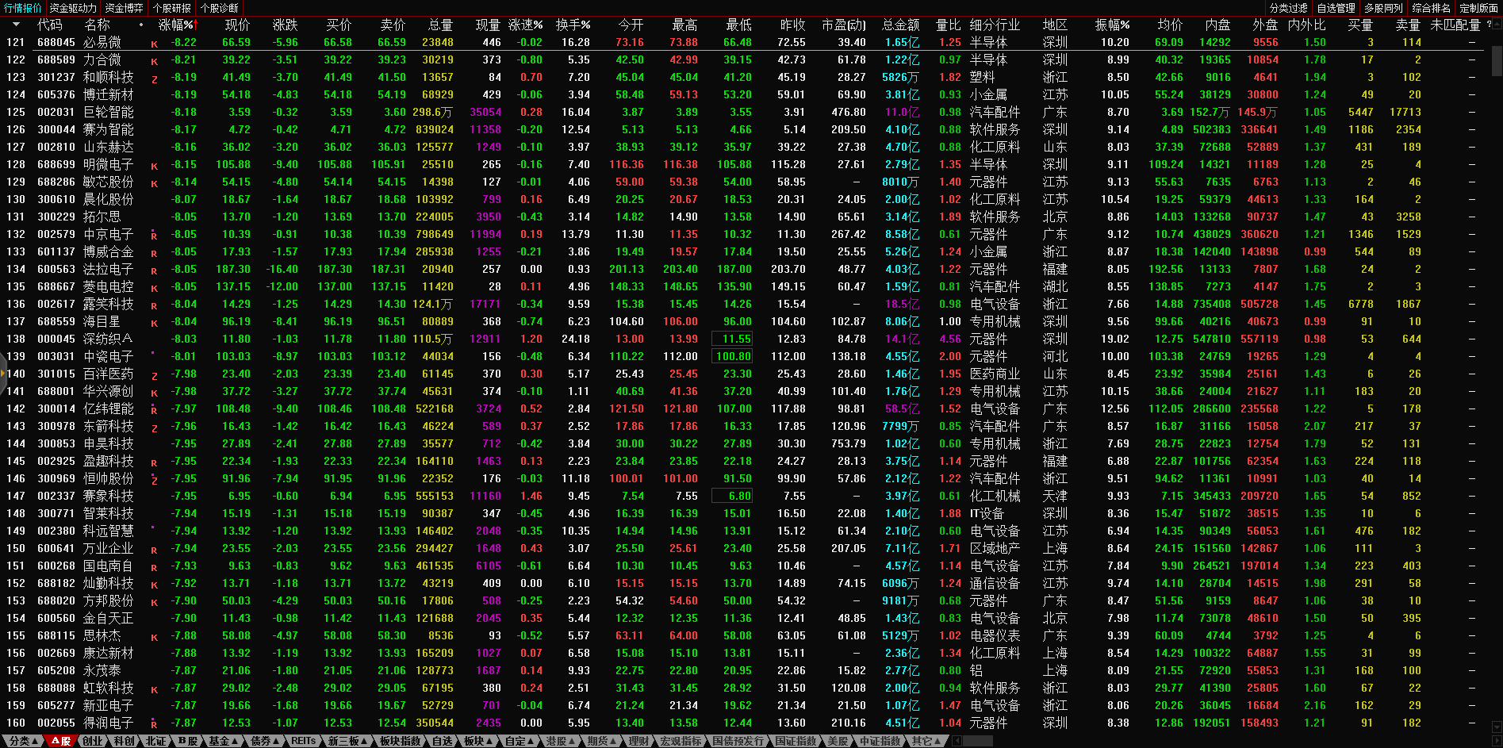
Task: Click the K marker beside 虹软科技
Action: pyautogui.click(x=154, y=690)
